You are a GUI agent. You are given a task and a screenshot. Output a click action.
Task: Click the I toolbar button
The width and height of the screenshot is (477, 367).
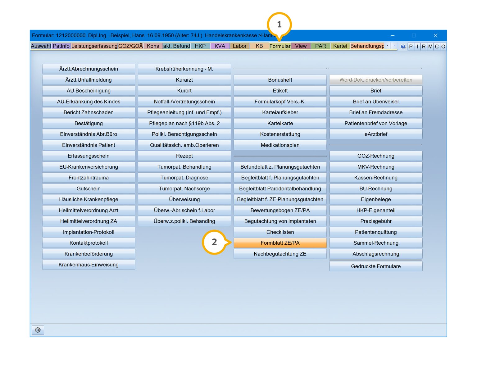tap(417, 47)
